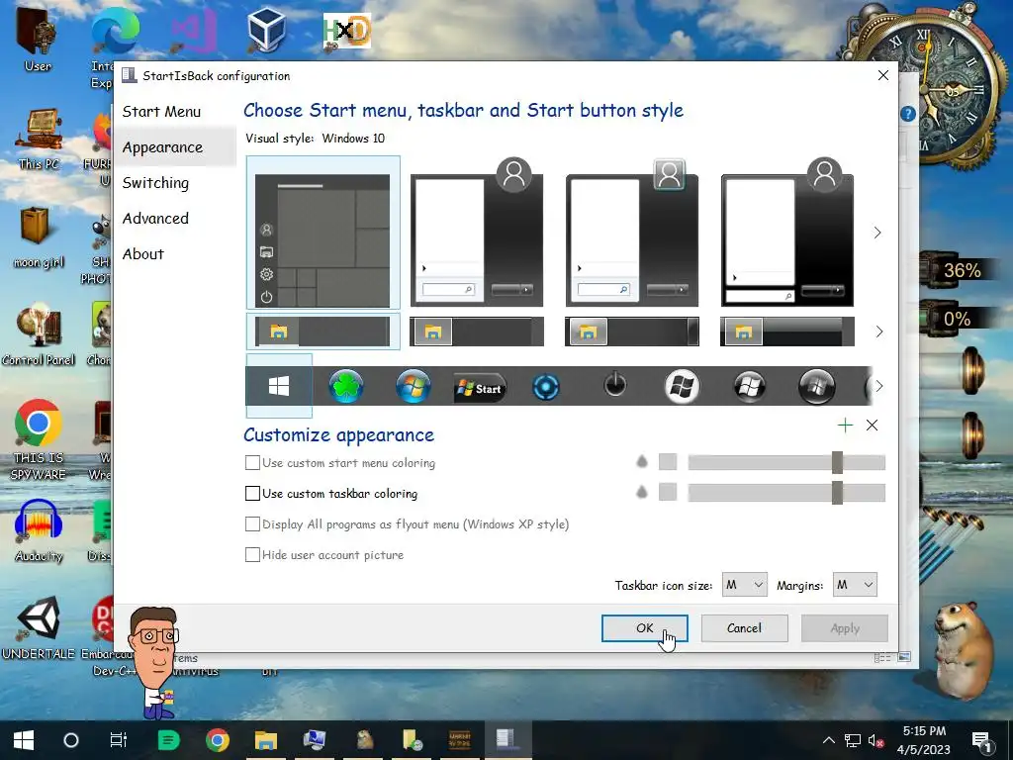Image resolution: width=1013 pixels, height=760 pixels.
Task: Open the green chat app on taskbar
Action: point(169,740)
